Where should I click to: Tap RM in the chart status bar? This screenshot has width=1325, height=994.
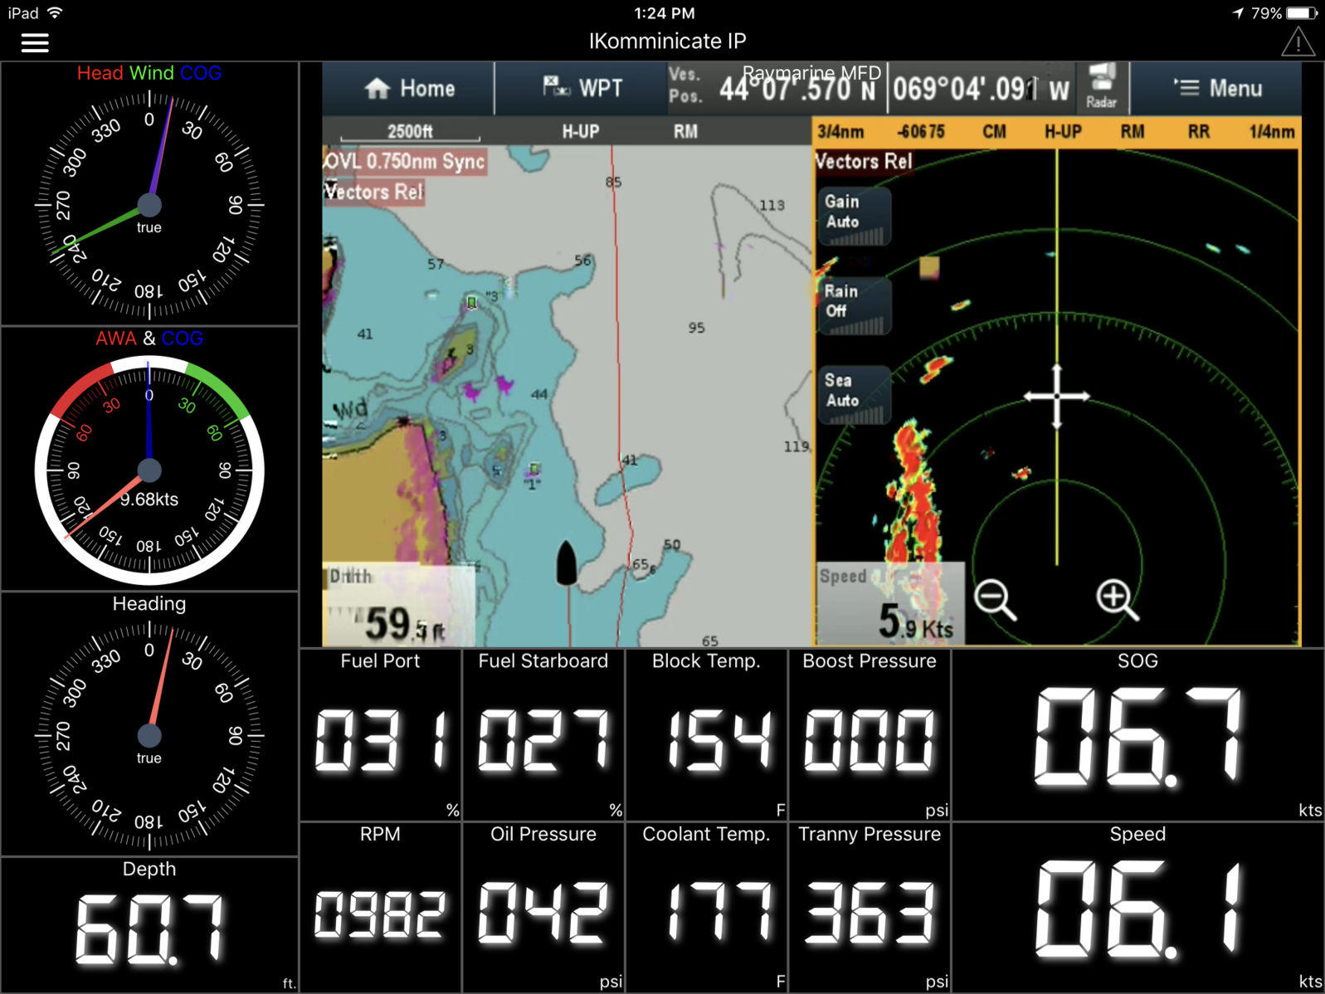pyautogui.click(x=685, y=132)
